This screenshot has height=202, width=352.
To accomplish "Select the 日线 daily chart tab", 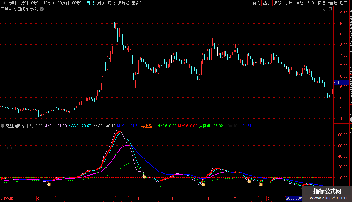I will point(90,3).
